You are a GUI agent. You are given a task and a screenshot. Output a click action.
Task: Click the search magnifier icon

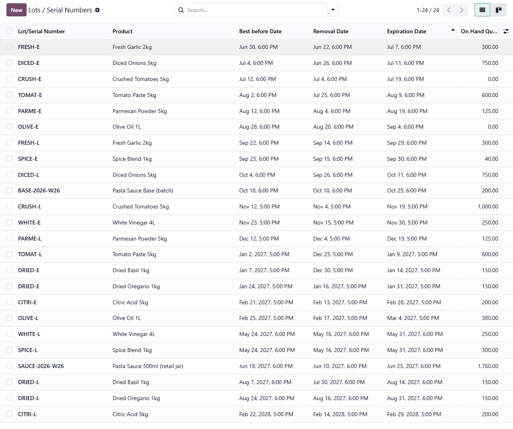tap(181, 10)
